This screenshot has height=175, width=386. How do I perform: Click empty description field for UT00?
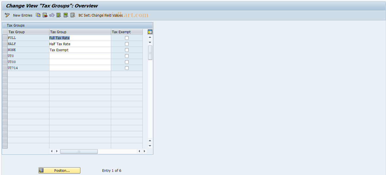[80, 62]
